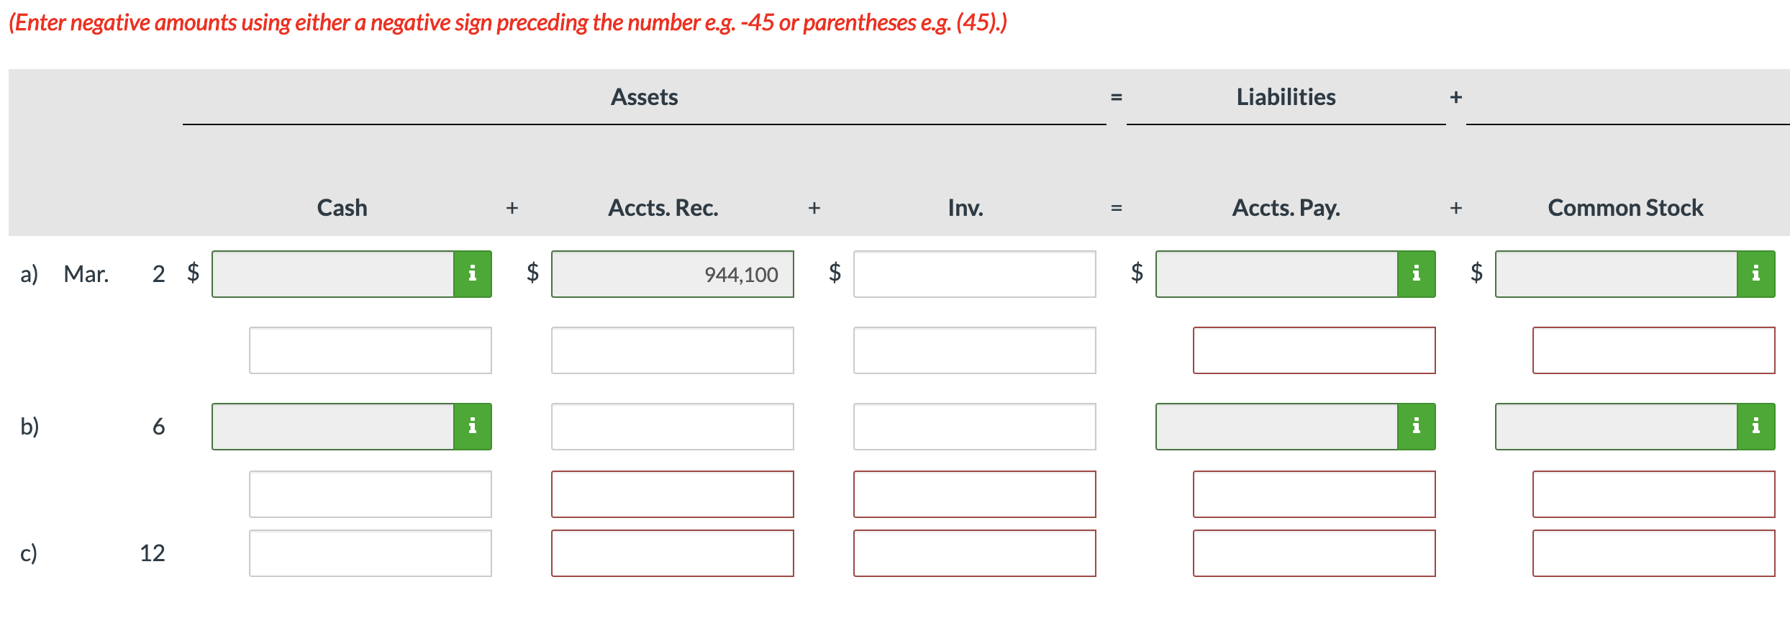
Task: Select the Accts. Pay. input for Mar. 2
Action: click(x=1277, y=274)
